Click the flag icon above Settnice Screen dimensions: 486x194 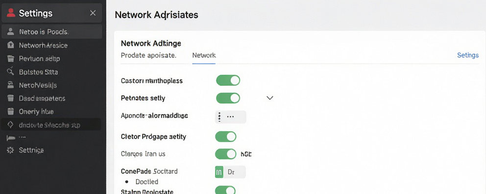click(x=11, y=138)
